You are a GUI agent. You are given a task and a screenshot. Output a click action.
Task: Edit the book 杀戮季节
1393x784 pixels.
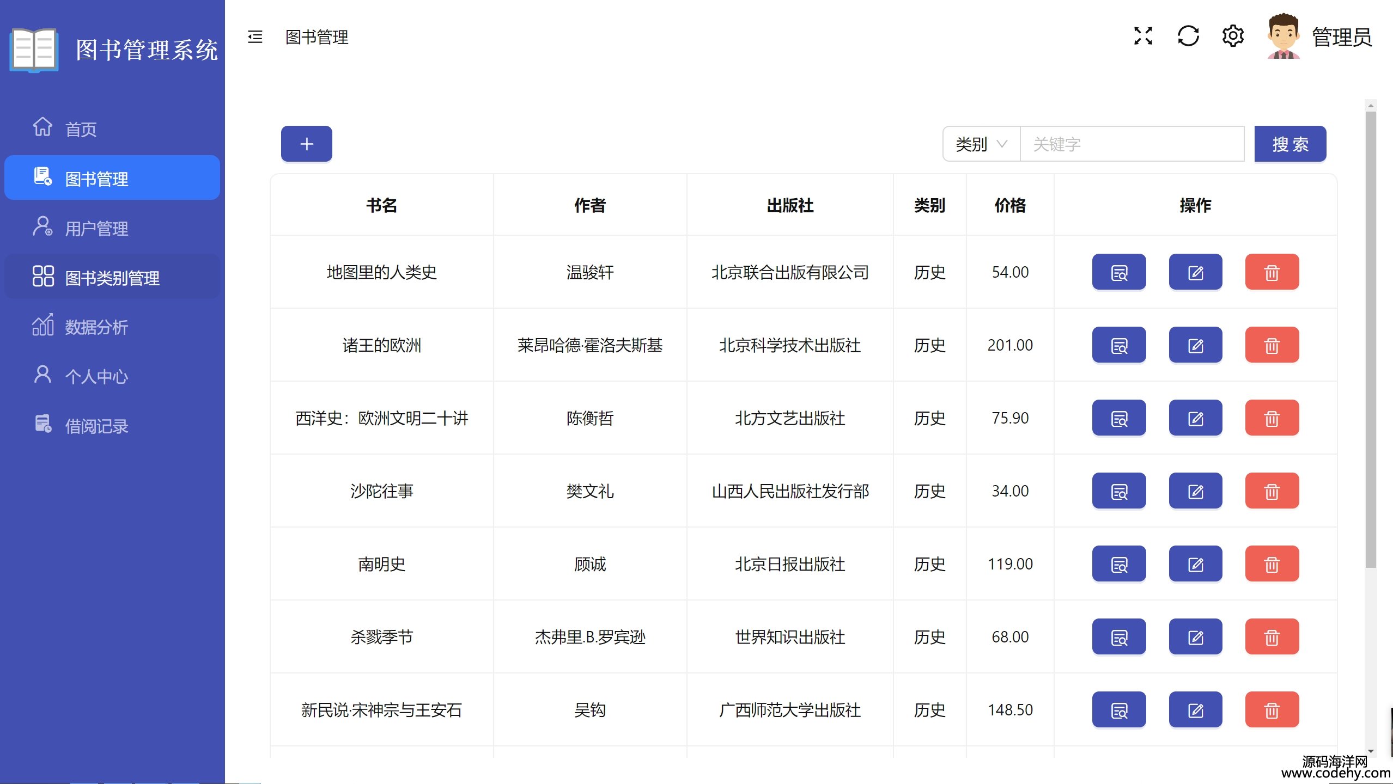1195,636
